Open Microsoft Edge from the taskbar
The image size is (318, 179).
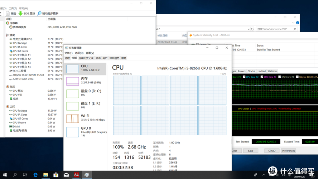[35, 175]
